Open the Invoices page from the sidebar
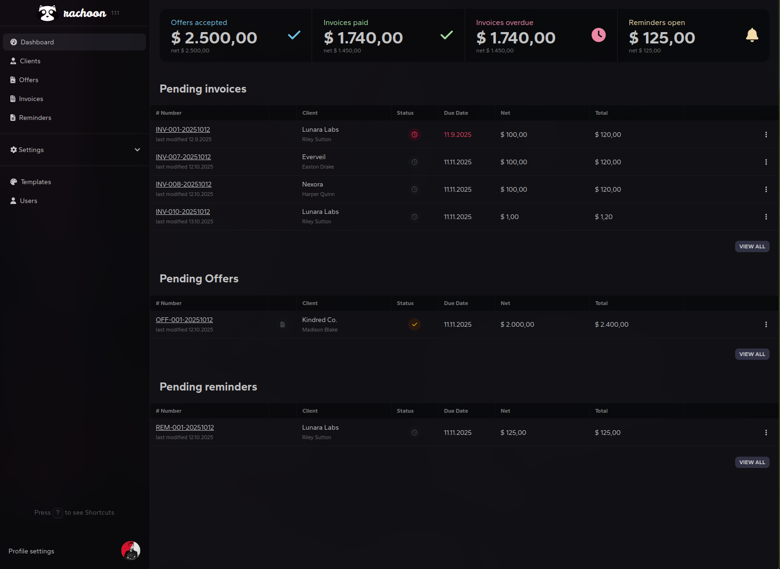780x569 pixels. [x=31, y=99]
